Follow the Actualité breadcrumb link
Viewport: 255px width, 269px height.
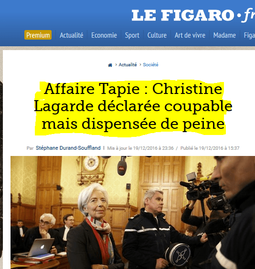128,65
